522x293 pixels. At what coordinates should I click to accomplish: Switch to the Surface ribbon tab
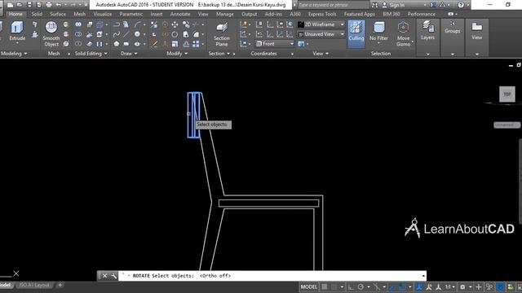pyautogui.click(x=58, y=14)
